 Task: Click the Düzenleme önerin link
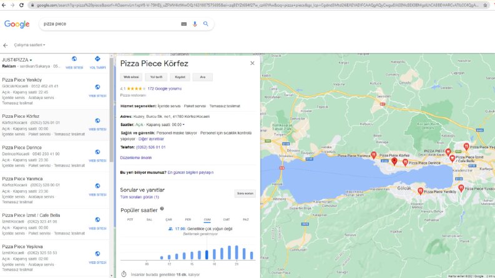(135, 158)
